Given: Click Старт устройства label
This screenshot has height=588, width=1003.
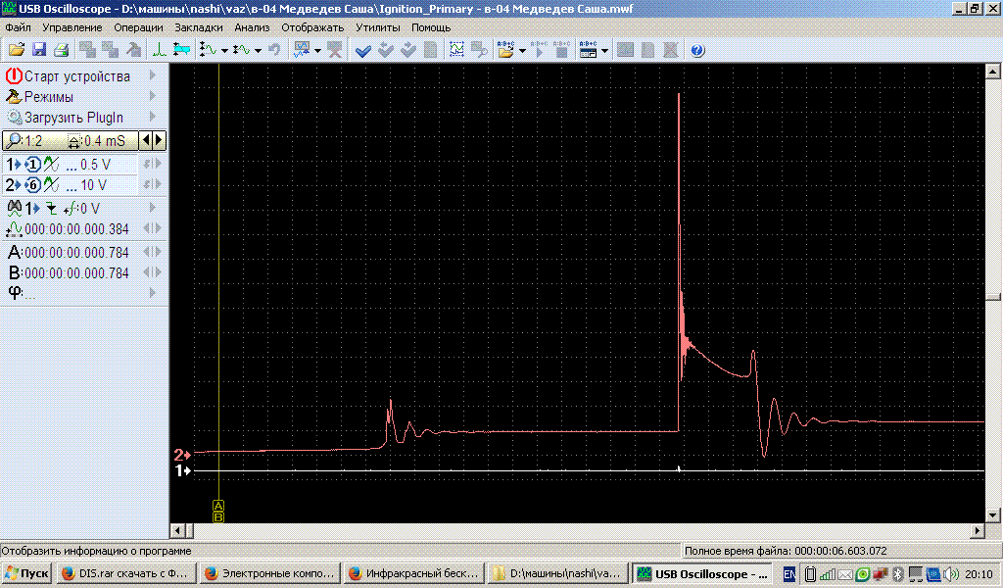Looking at the screenshot, I should click(x=76, y=76).
